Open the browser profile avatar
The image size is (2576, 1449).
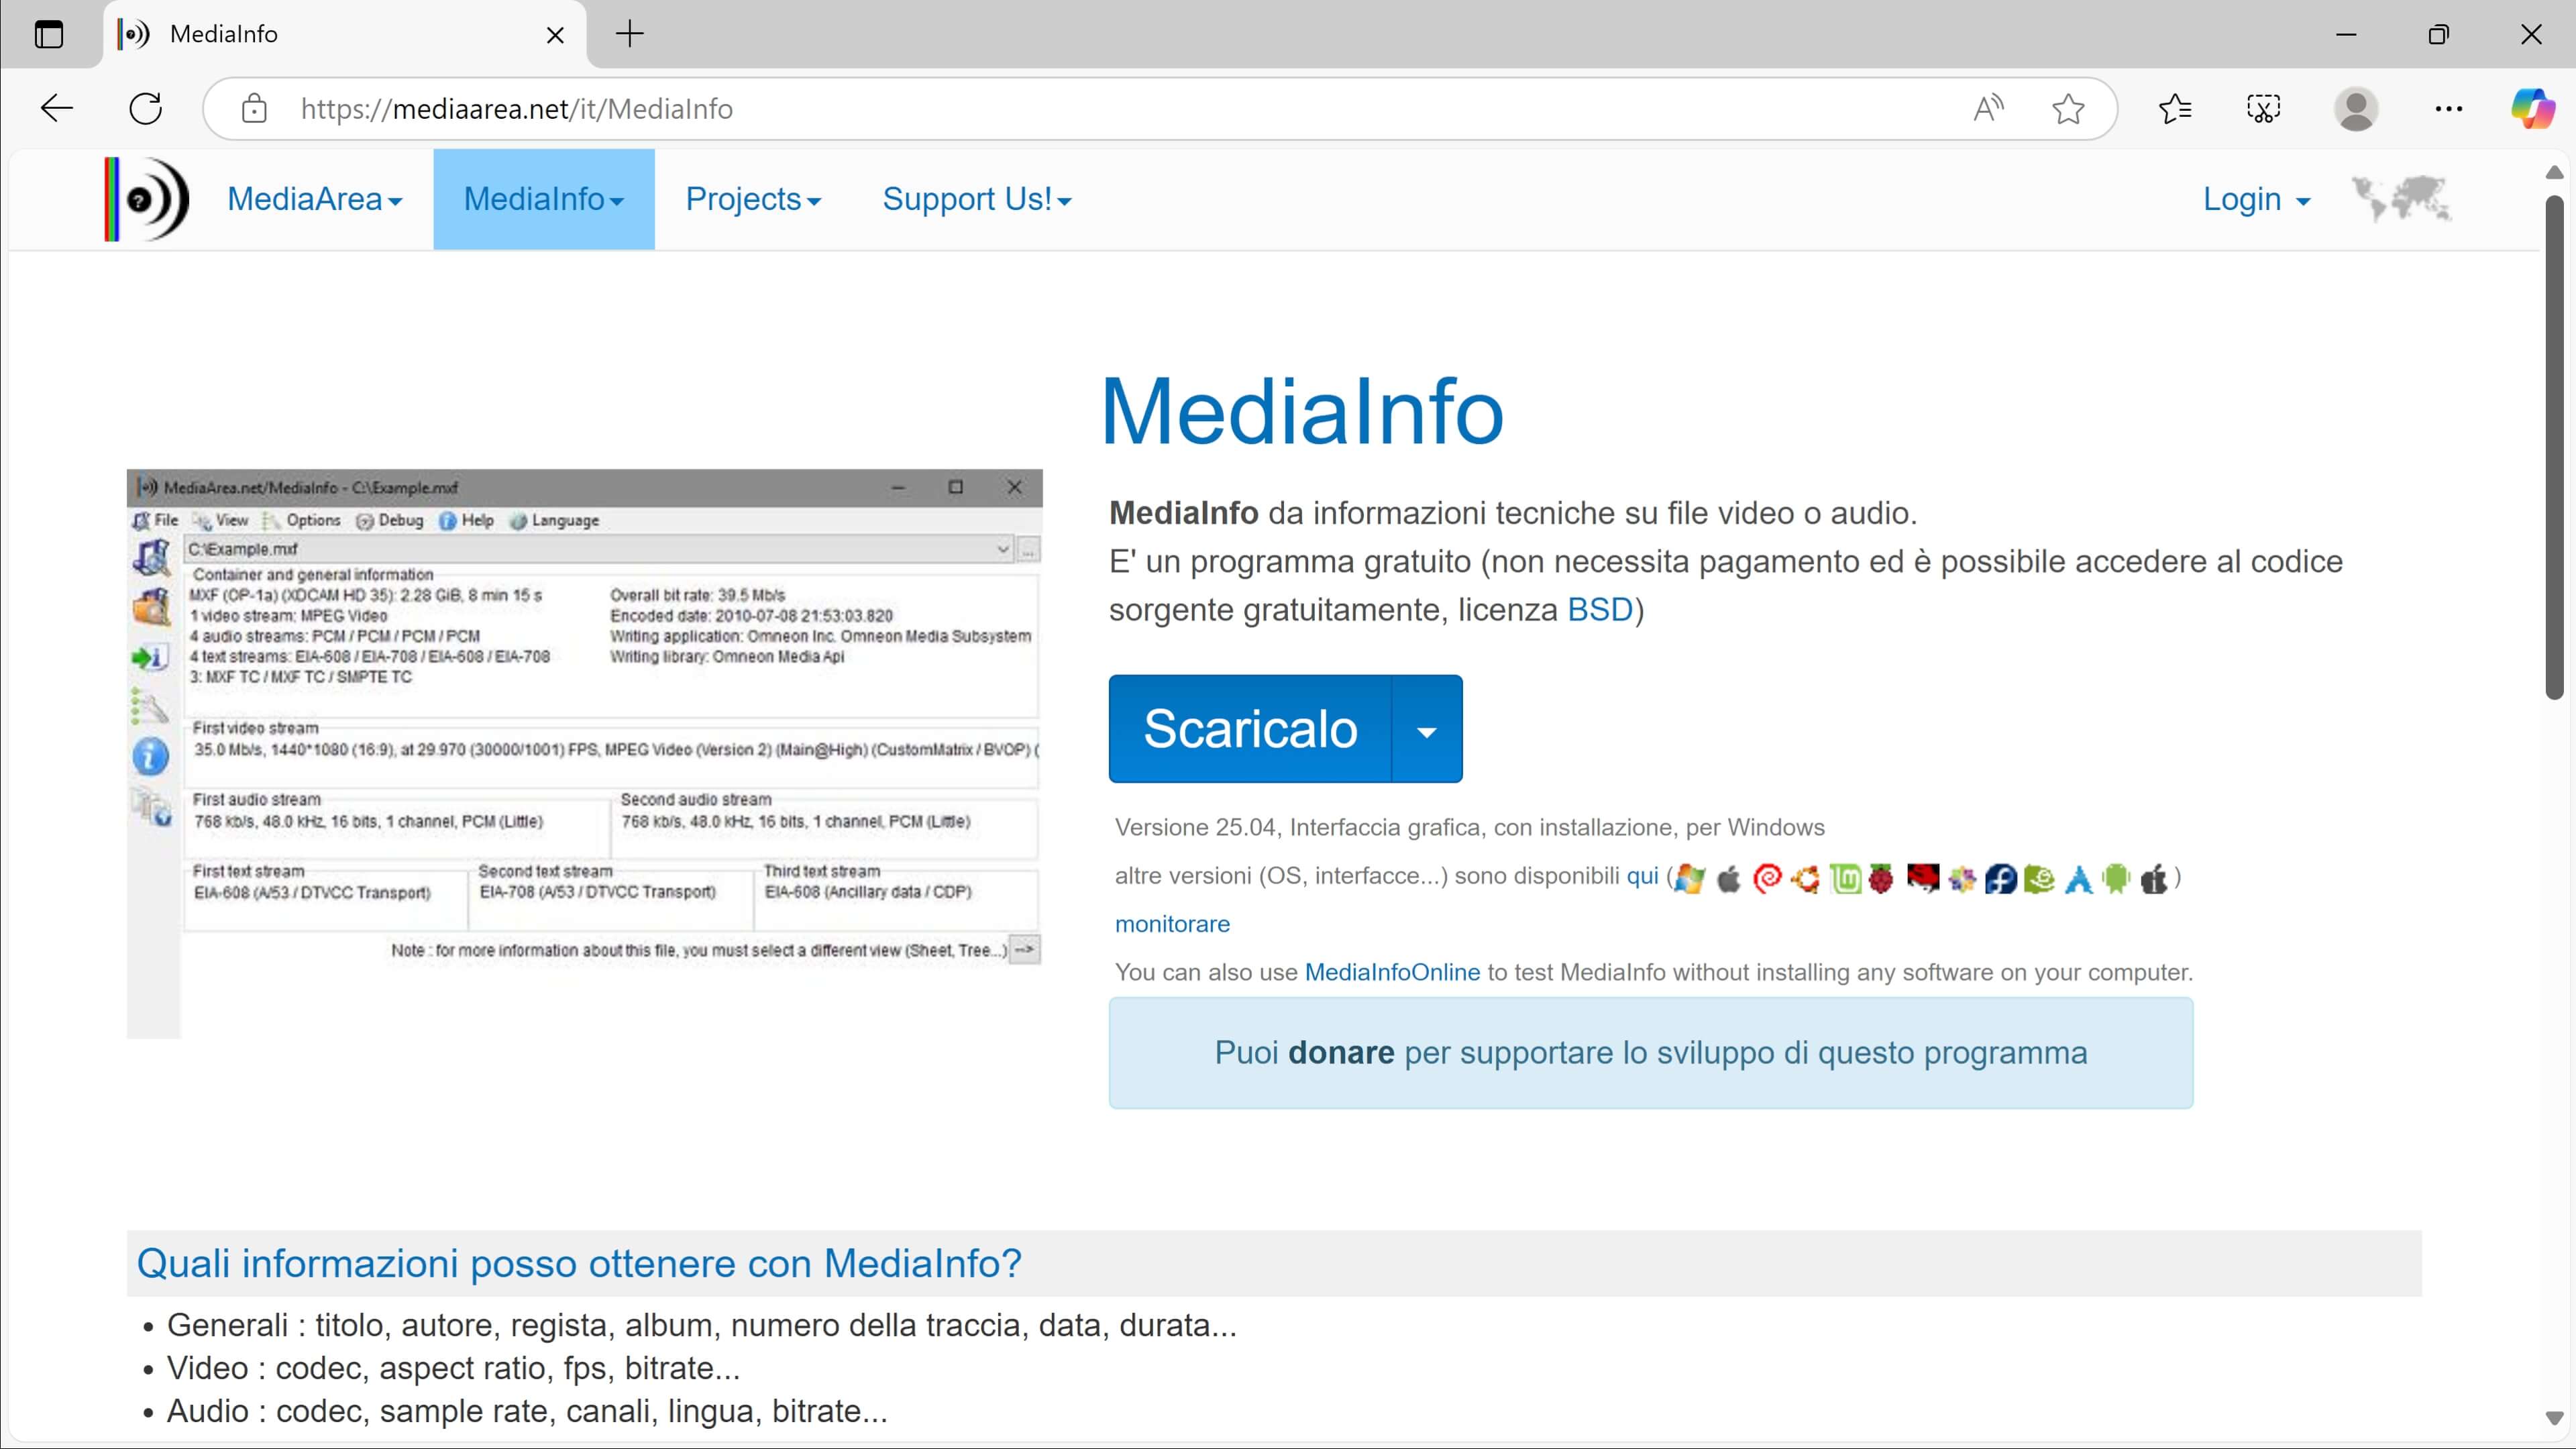(2356, 108)
